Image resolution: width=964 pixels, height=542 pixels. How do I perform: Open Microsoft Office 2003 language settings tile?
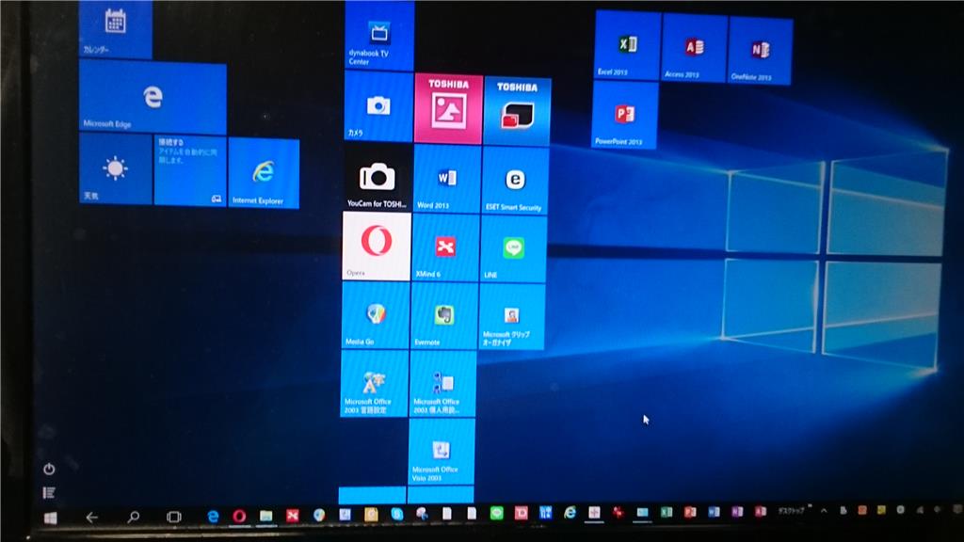(x=374, y=384)
